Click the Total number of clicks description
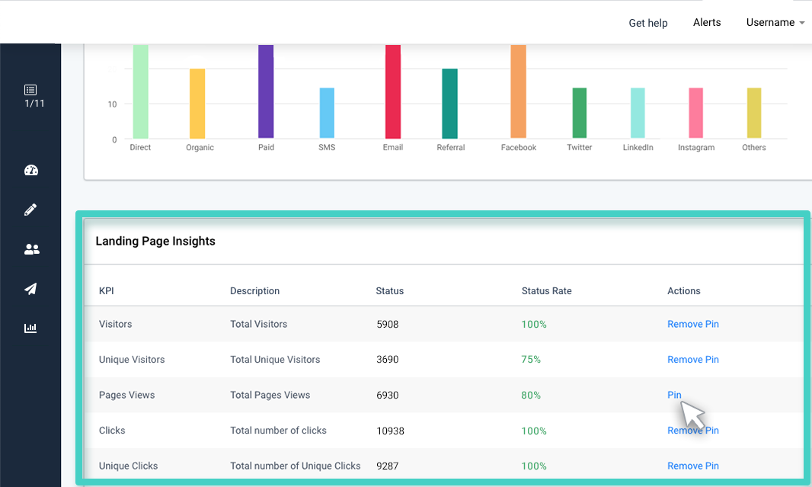The width and height of the screenshot is (812, 487). click(278, 431)
